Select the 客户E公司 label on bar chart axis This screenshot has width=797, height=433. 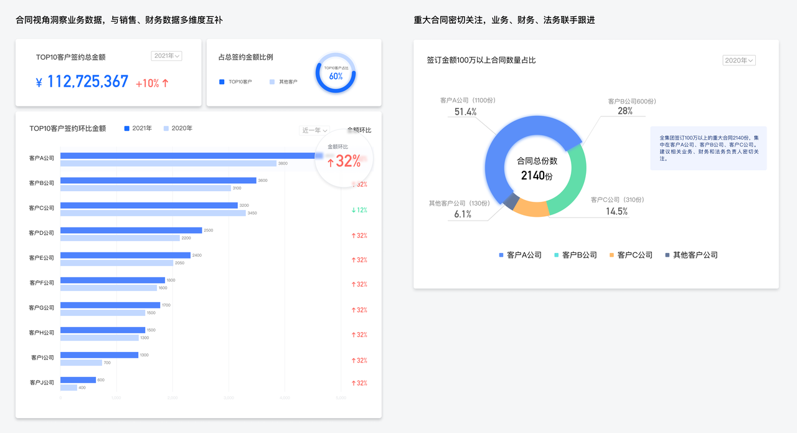(x=42, y=258)
